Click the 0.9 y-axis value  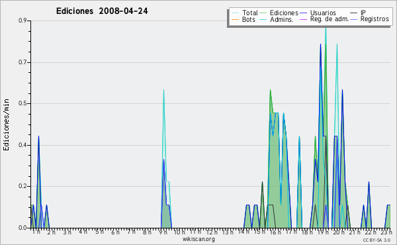point(22,21)
